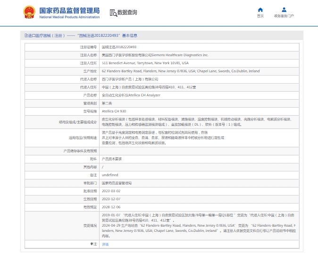This screenshot has height=255, width=318.
Task: Select the 62 Flanders-Bartley Road production address
Action: 199,71
